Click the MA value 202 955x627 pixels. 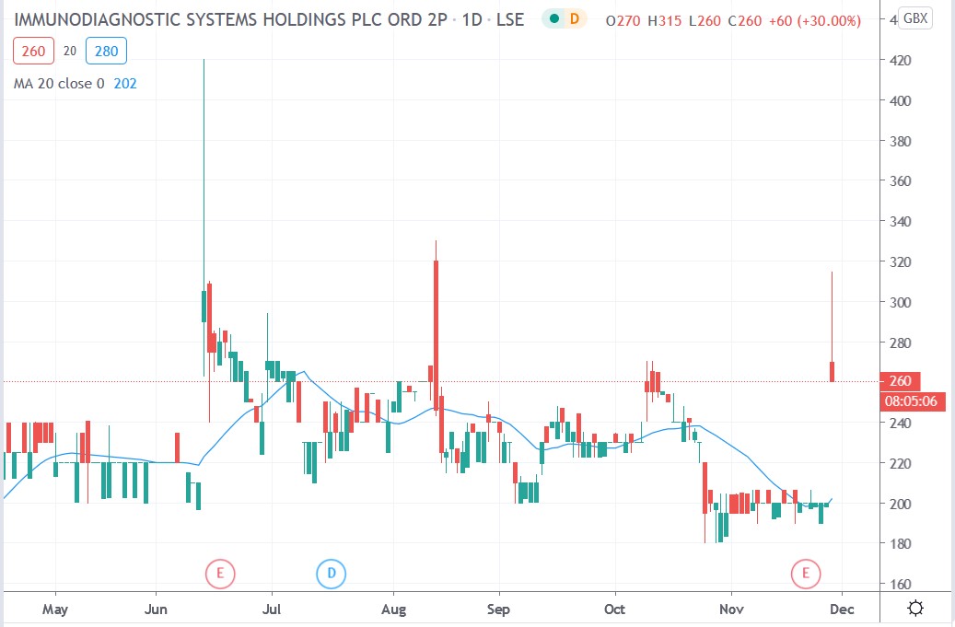(125, 84)
